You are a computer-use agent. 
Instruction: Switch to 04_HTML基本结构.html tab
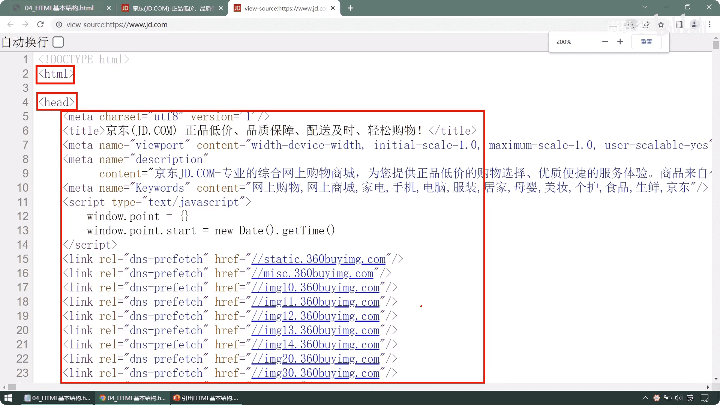(59, 8)
